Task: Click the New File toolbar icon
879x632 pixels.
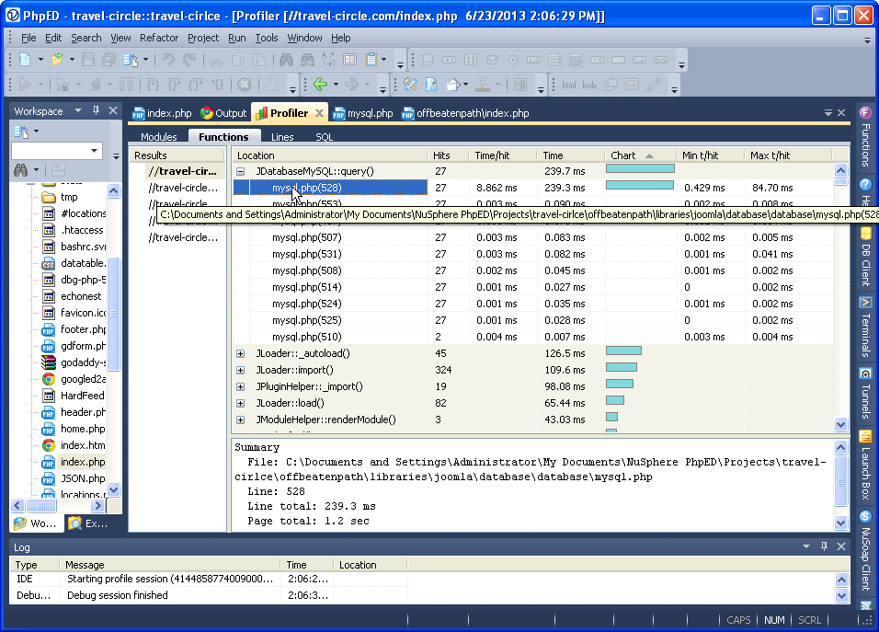Action: point(25,60)
